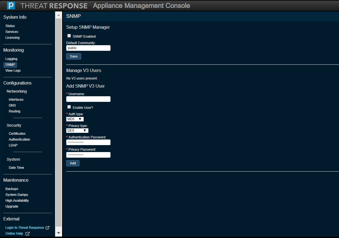This screenshot has height=238, width=339.
Task: Click external link icon beside Online Help
Action: point(27,234)
